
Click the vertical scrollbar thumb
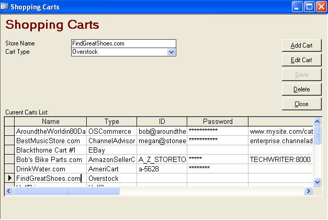tap(317, 135)
